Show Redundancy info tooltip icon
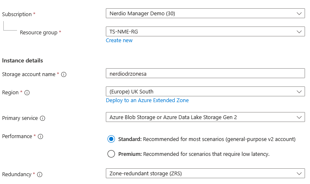This screenshot has height=184, width=310. (x=40, y=174)
